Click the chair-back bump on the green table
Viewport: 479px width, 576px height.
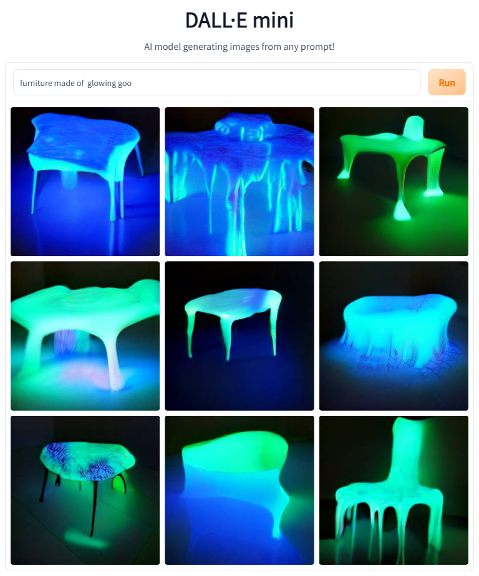pyautogui.click(x=413, y=127)
